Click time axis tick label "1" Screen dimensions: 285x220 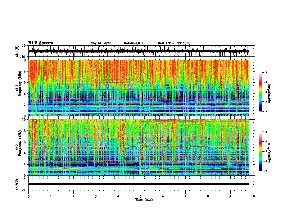(x=51, y=196)
